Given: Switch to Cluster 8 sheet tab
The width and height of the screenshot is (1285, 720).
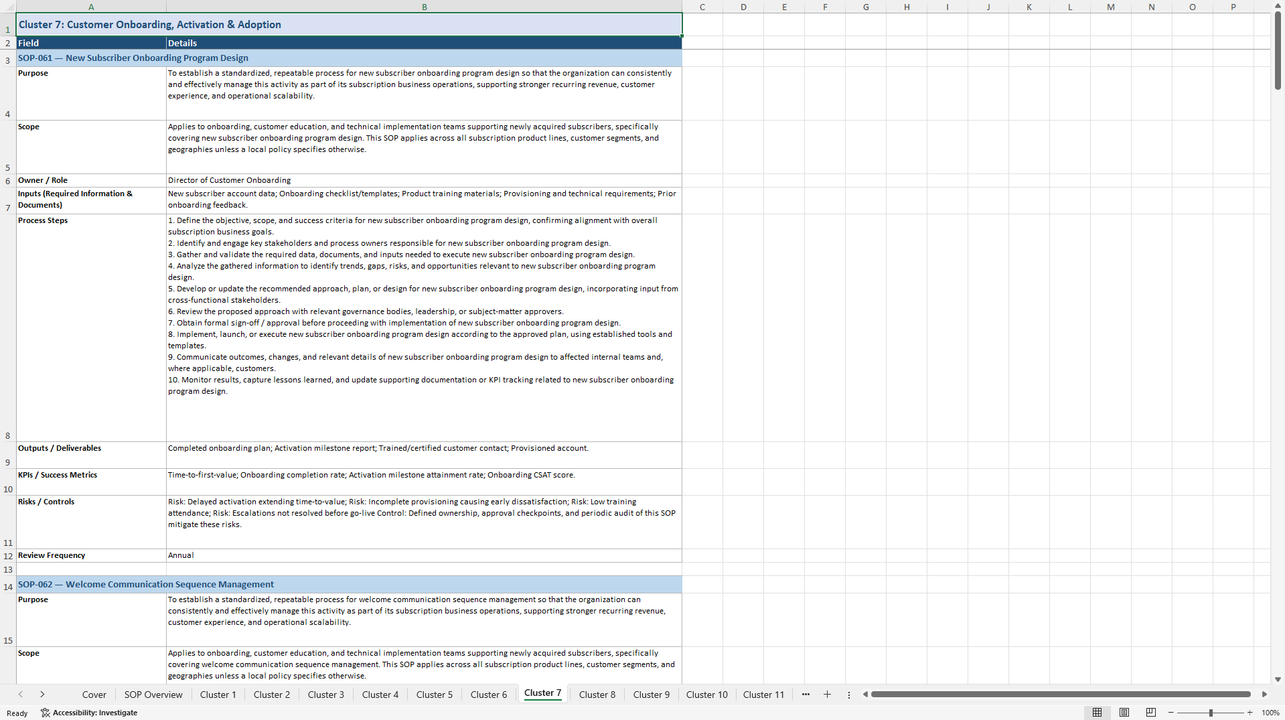Looking at the screenshot, I should 597,695.
